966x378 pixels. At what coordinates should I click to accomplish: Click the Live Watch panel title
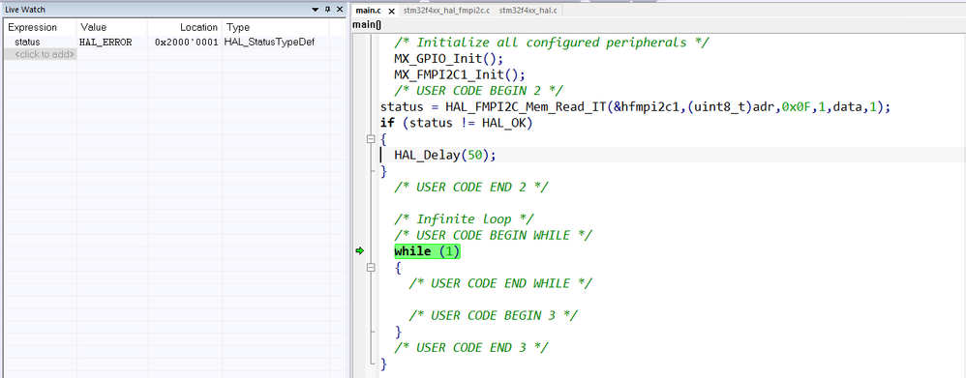[25, 10]
